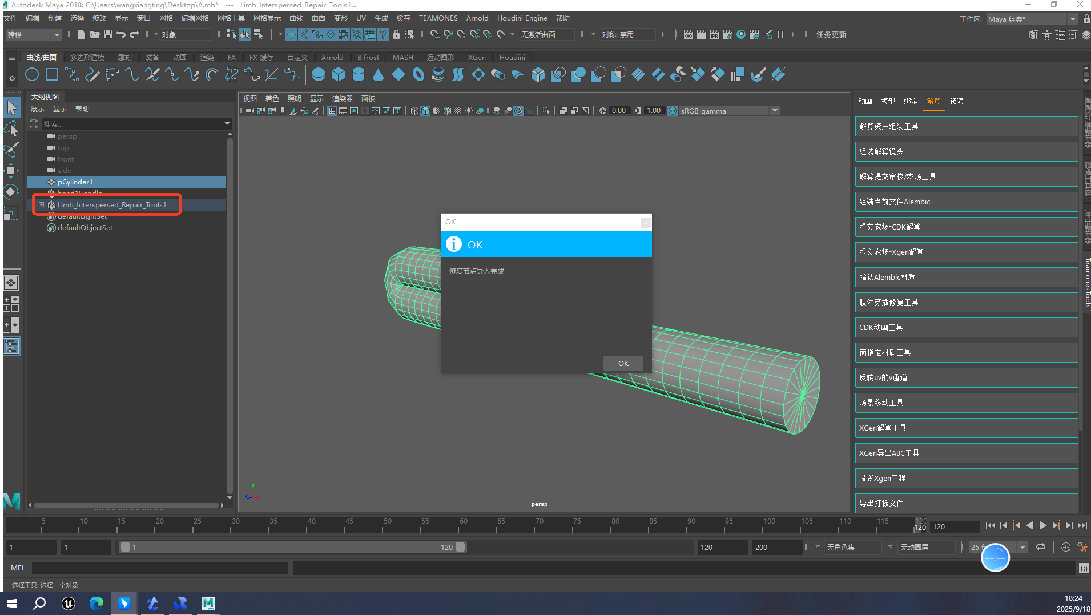The width and height of the screenshot is (1091, 615).
Task: Toggle the viewport grid display
Action: pos(332,111)
